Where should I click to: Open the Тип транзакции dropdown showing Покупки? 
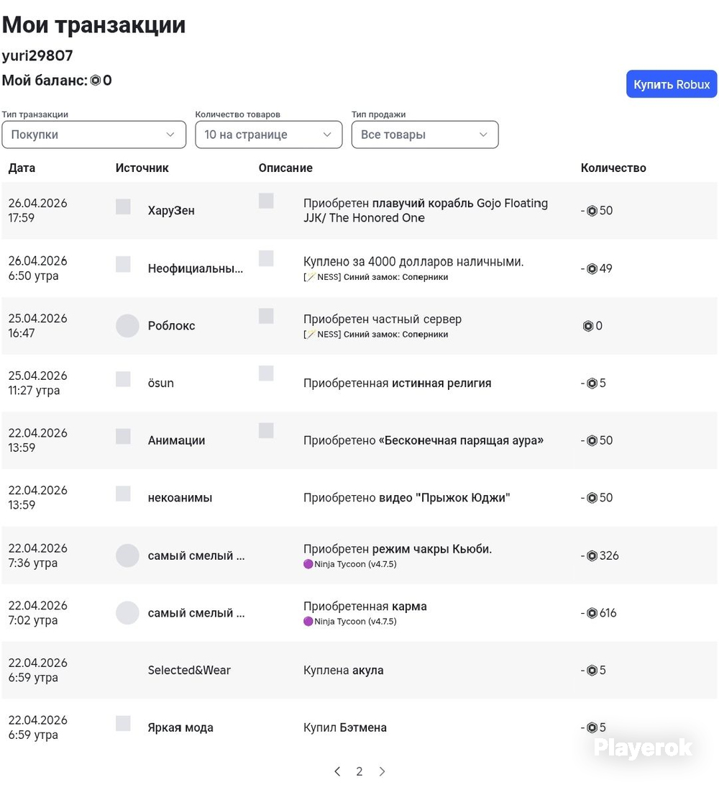(x=94, y=135)
